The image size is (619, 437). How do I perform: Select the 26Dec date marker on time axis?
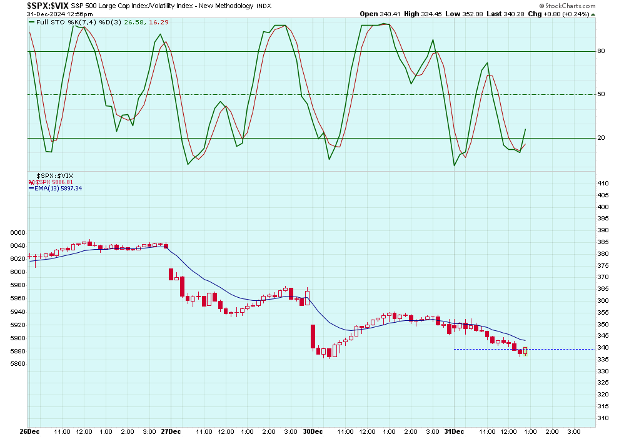29,431
